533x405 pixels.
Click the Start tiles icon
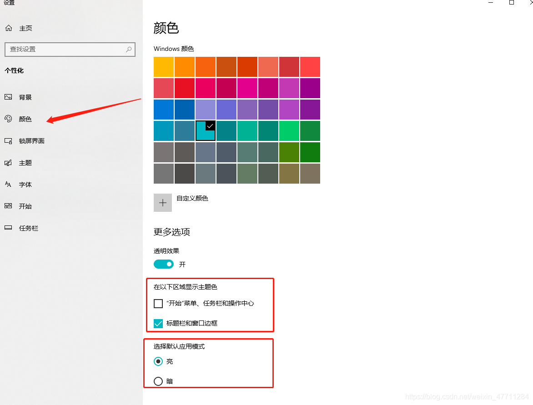click(8, 206)
